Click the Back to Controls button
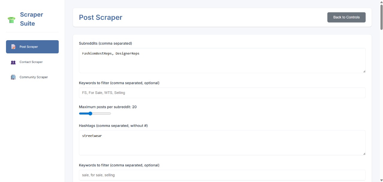Image resolution: width=383 pixels, height=182 pixels. 346,17
